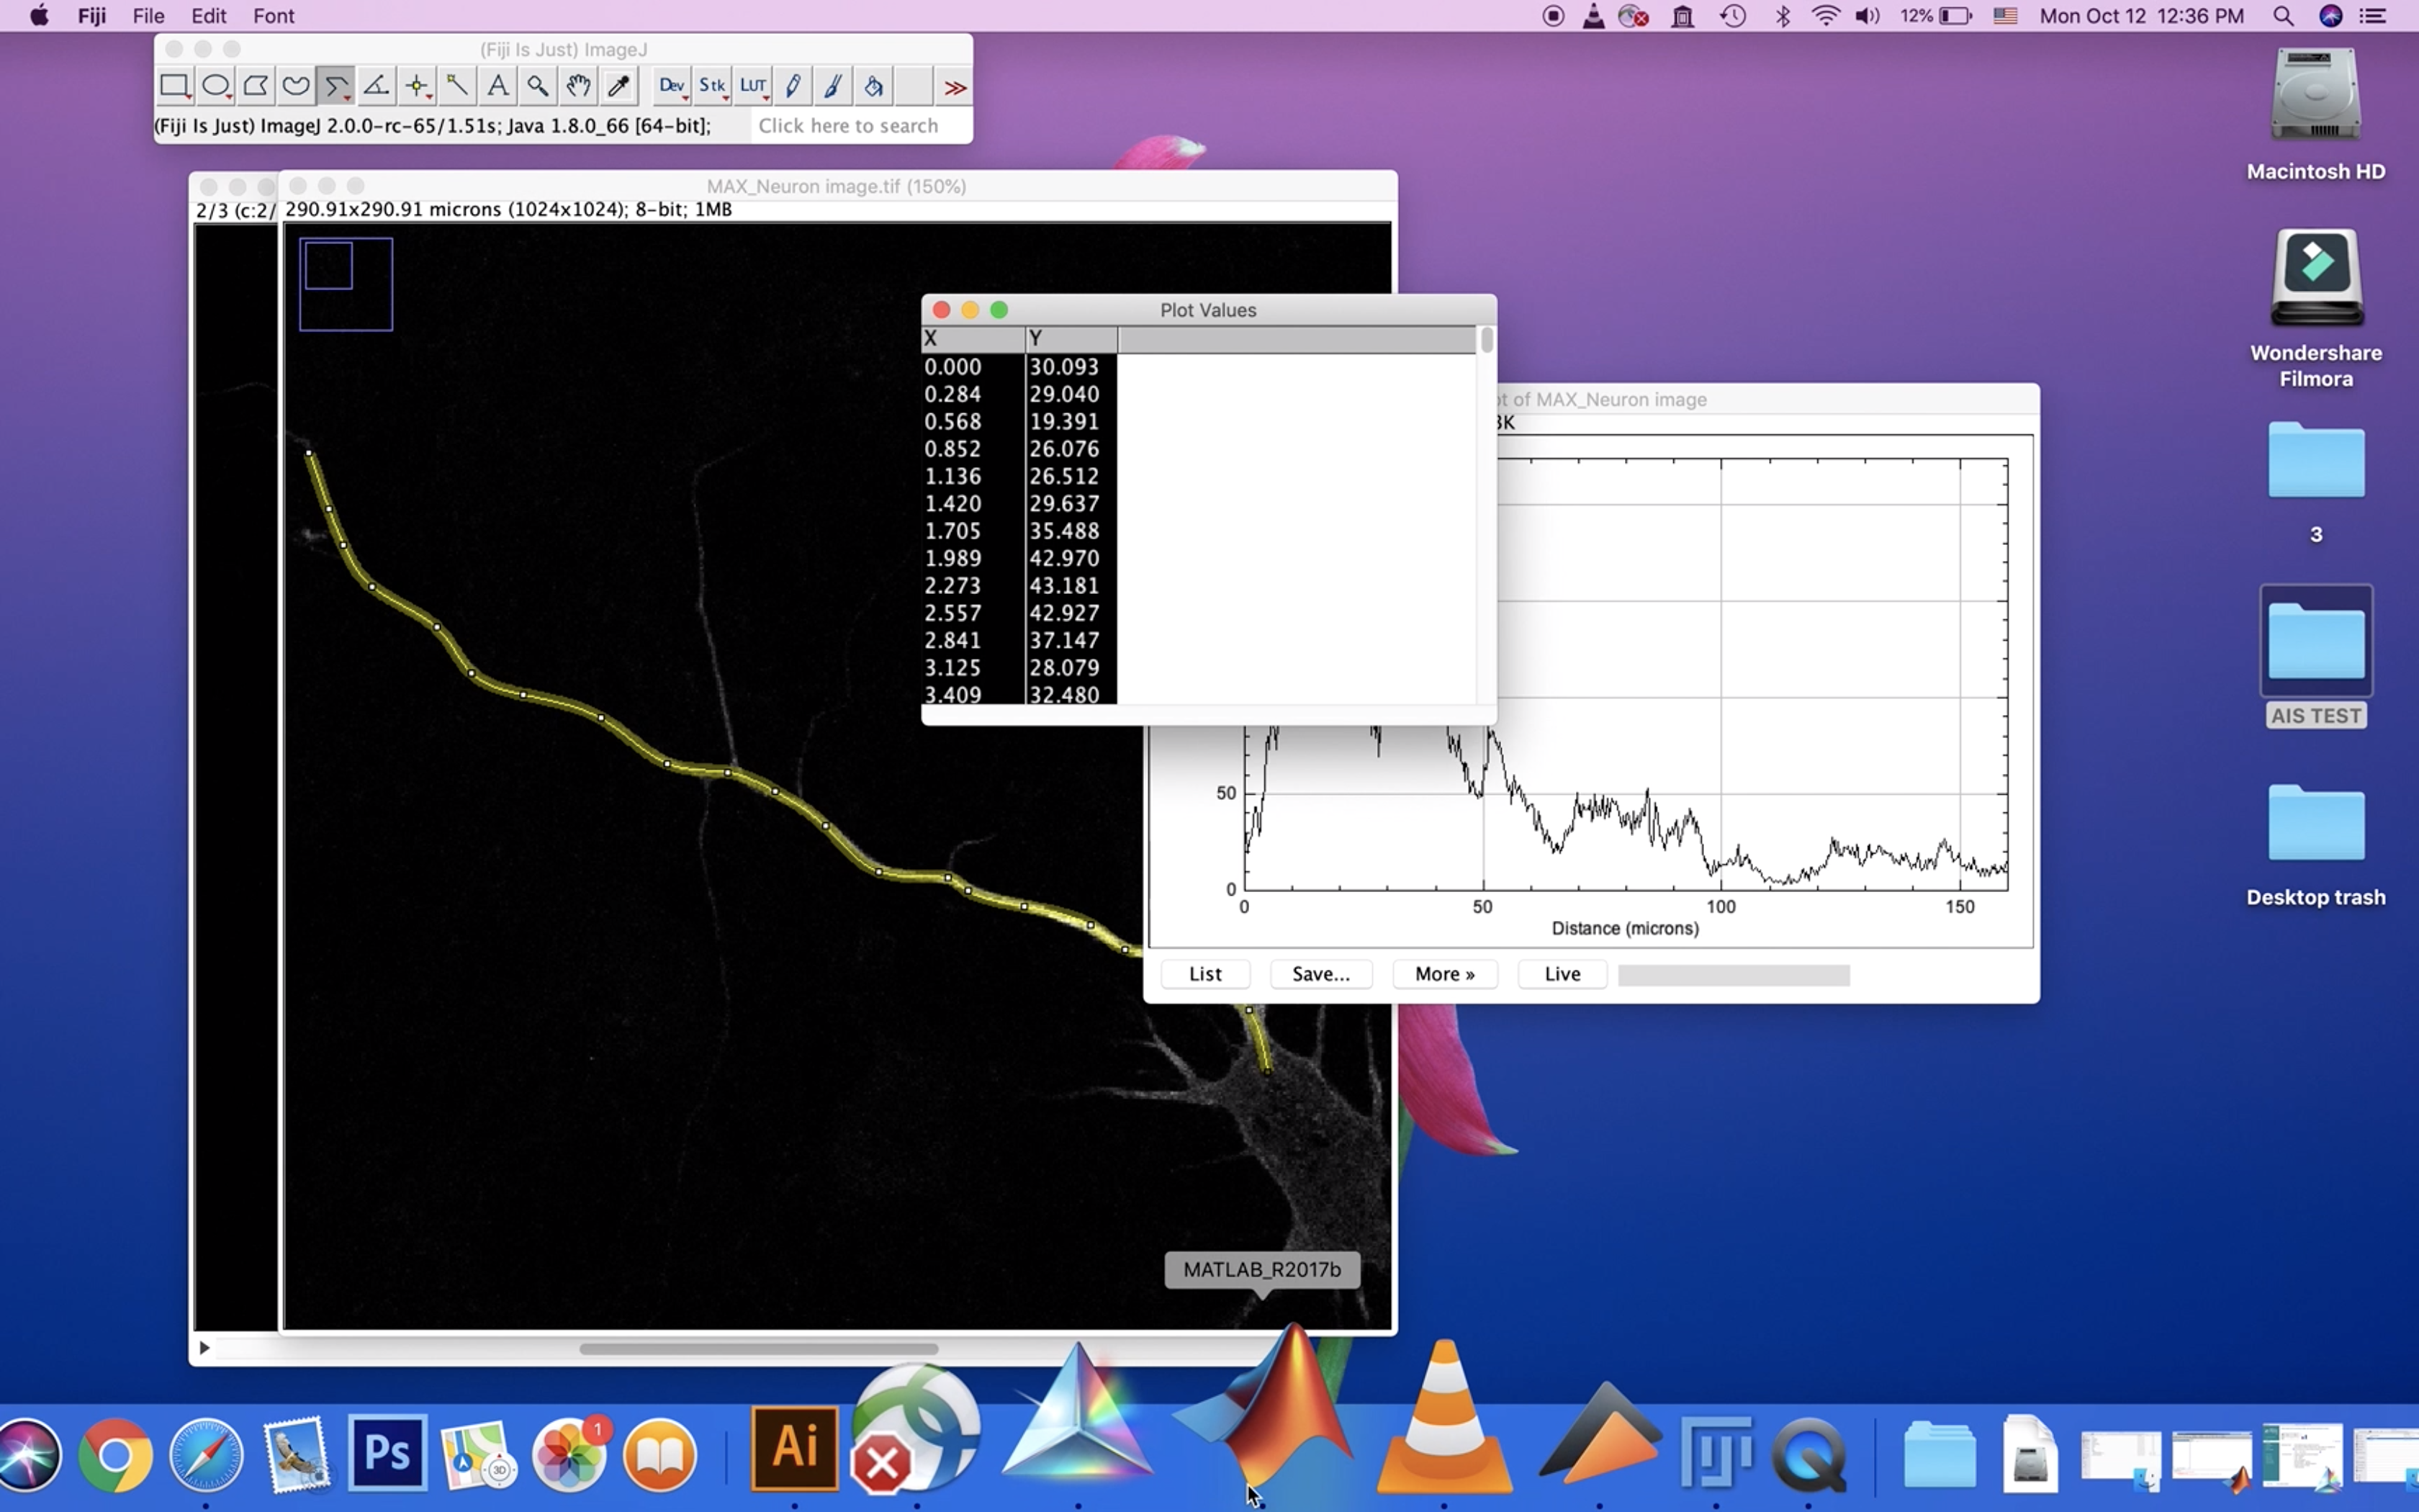Select the Text tool
The height and width of the screenshot is (1512, 2419).
coord(497,86)
